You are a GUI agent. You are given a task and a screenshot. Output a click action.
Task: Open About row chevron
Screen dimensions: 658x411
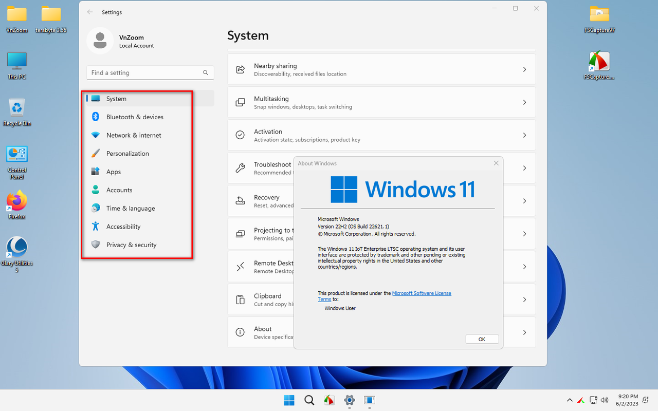524,332
